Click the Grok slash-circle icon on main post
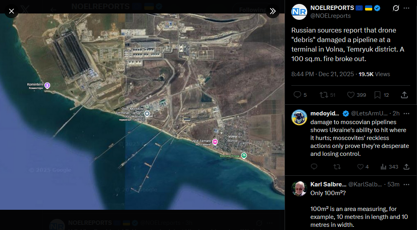417x230 pixels. tap(396, 8)
